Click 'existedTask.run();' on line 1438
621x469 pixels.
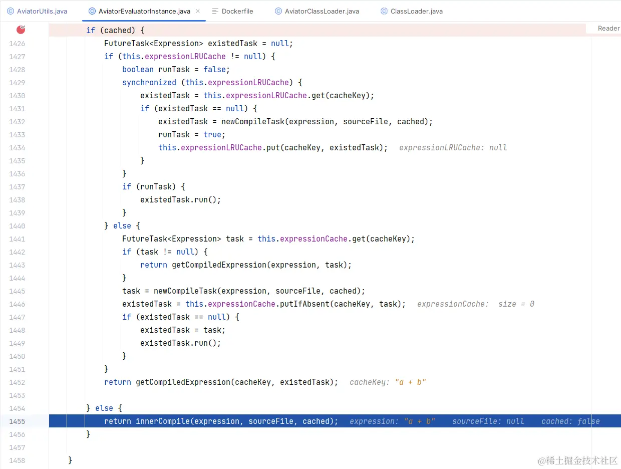pos(181,200)
